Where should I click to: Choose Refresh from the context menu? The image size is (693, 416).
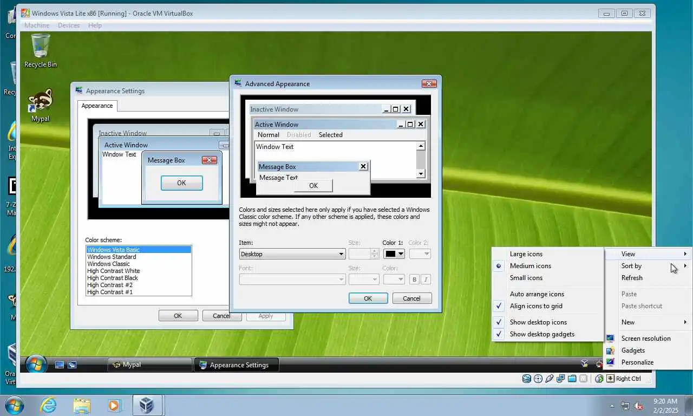coord(648,278)
